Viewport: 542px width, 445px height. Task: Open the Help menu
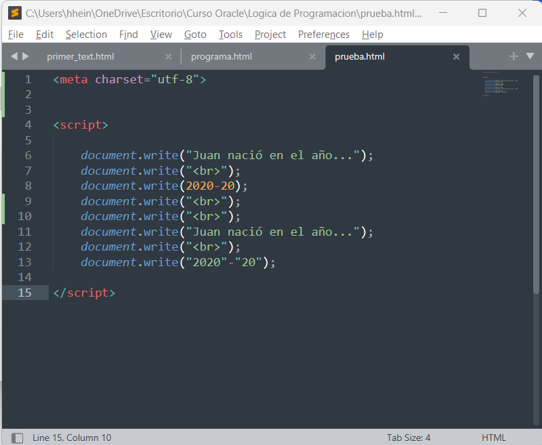372,35
